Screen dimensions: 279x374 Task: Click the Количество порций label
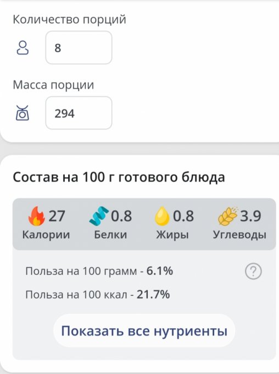(69, 19)
